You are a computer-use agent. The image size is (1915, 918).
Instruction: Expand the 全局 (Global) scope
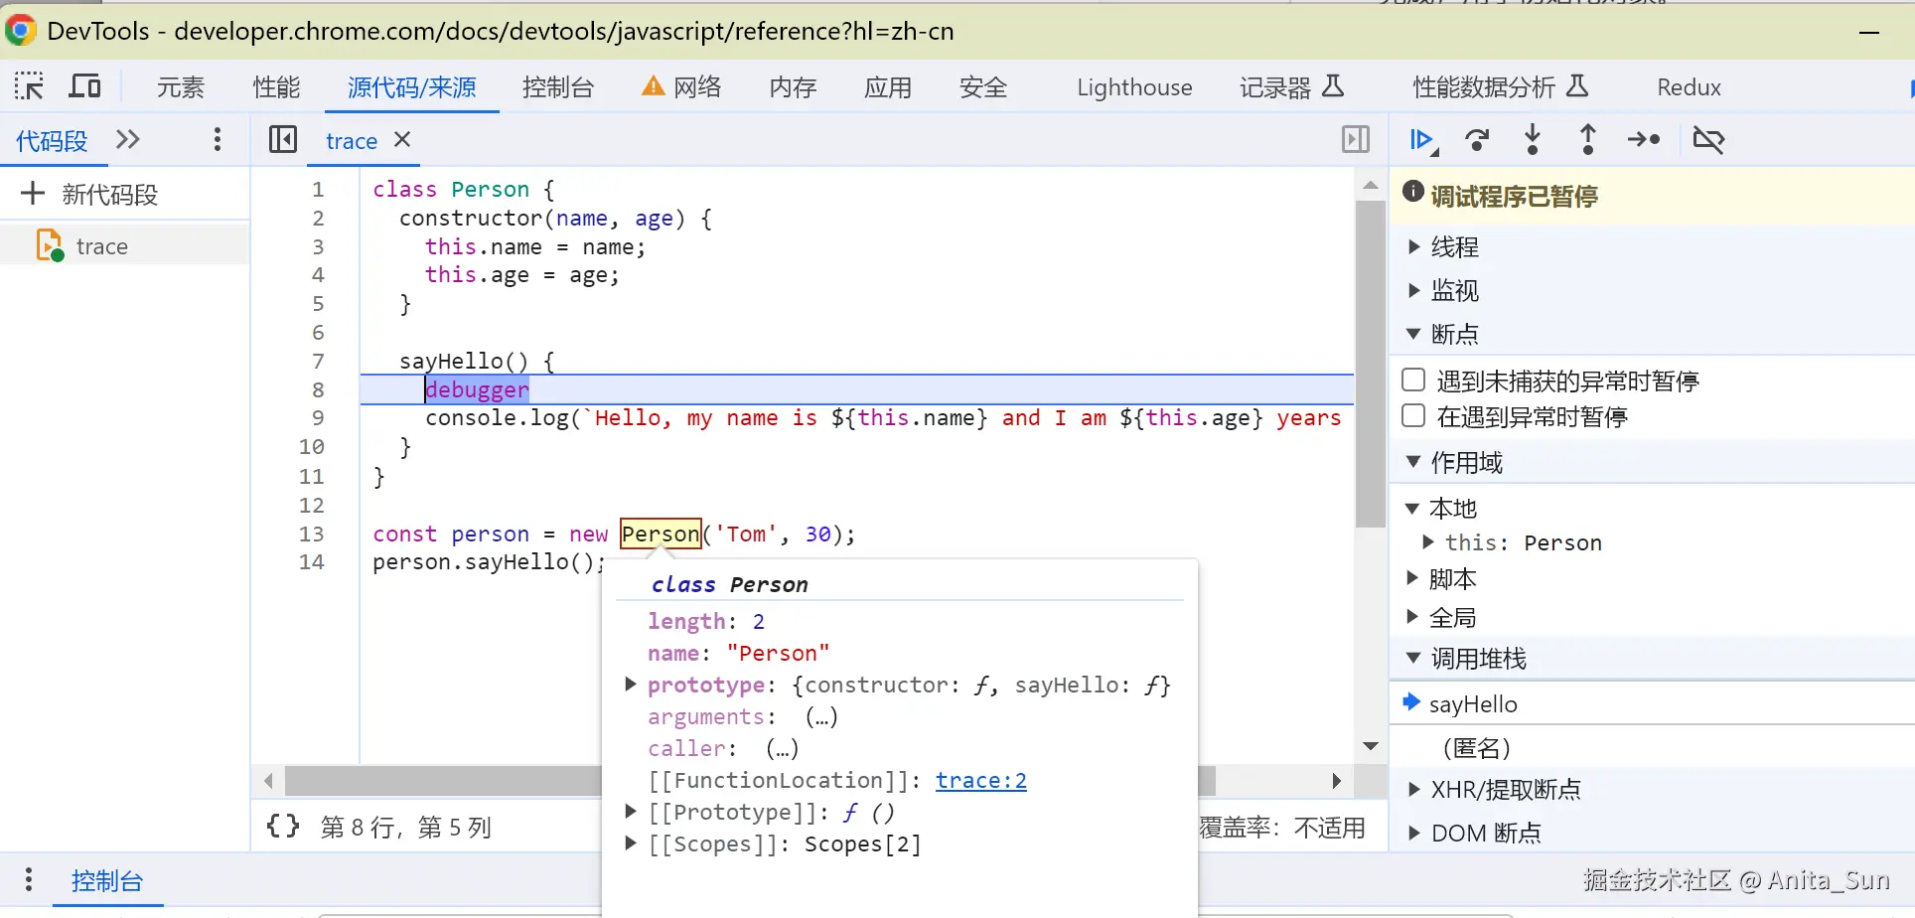[x=1412, y=617]
